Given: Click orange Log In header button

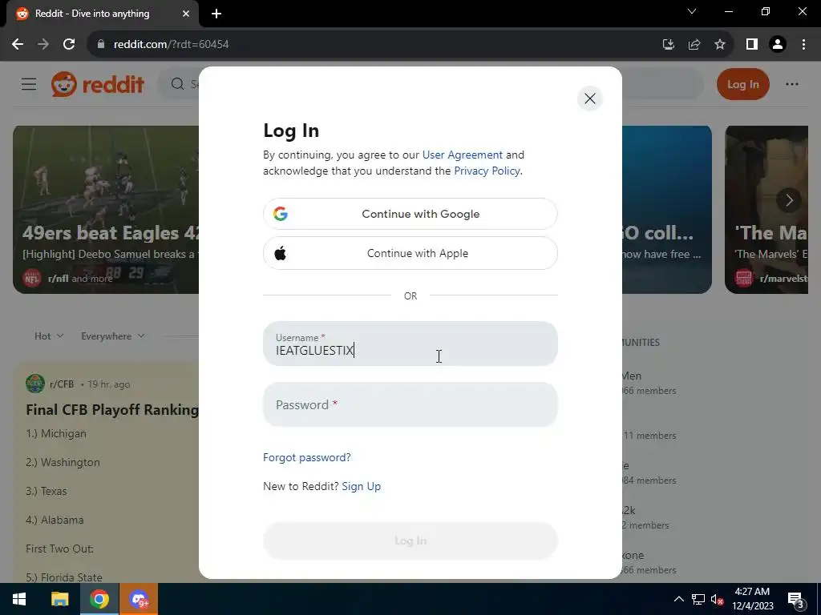Looking at the screenshot, I should [x=743, y=84].
